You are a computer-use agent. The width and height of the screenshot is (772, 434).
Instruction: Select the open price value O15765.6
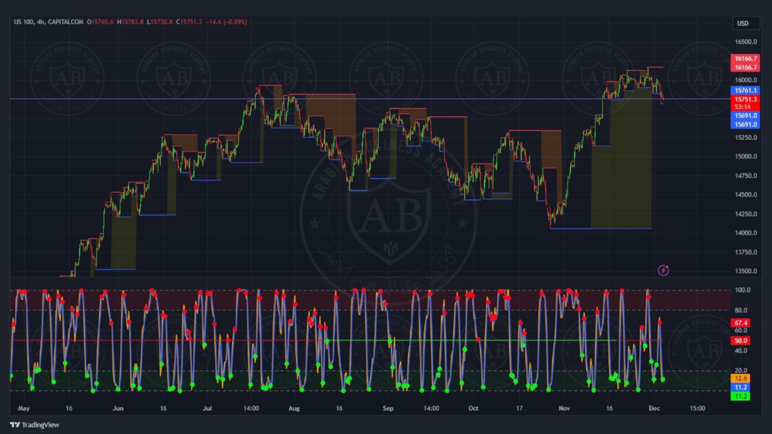click(100, 22)
